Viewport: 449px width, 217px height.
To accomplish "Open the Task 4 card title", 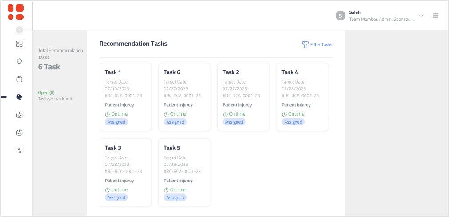I will coord(290,72).
